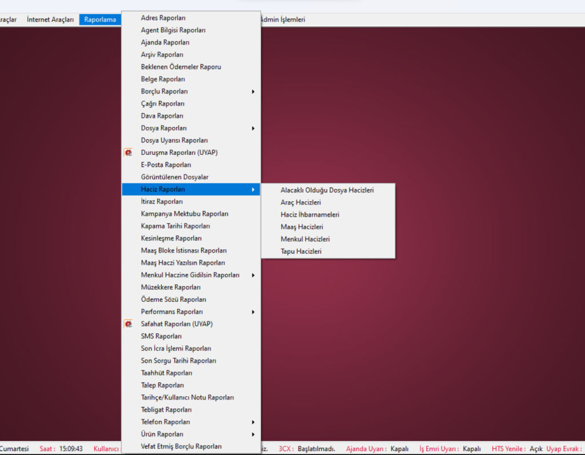The image size is (585, 455).
Task: Expand the Telefon Raporları submenu arrow
Action: click(253, 422)
